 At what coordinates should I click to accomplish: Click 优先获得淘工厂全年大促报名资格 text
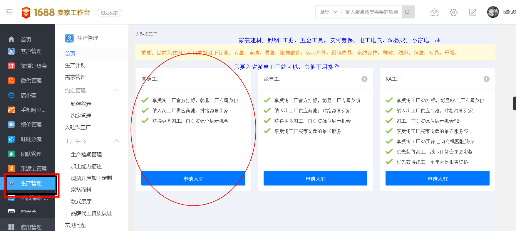pos(432,162)
